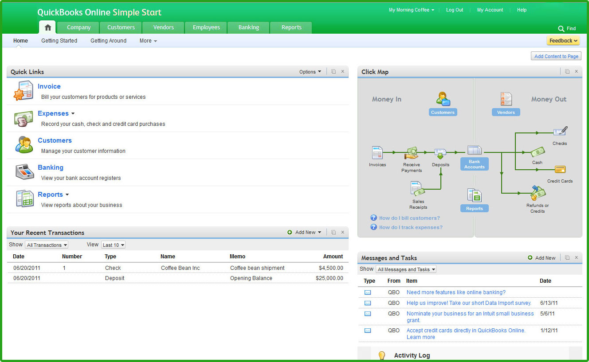Close Your Recent Transactions panel
The image size is (589, 362).
(343, 232)
